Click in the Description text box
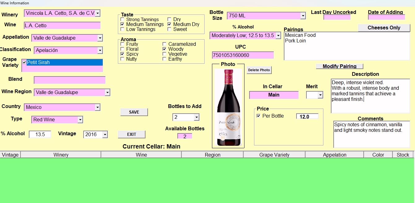Viewport: 415px width, 203px height. click(370, 96)
